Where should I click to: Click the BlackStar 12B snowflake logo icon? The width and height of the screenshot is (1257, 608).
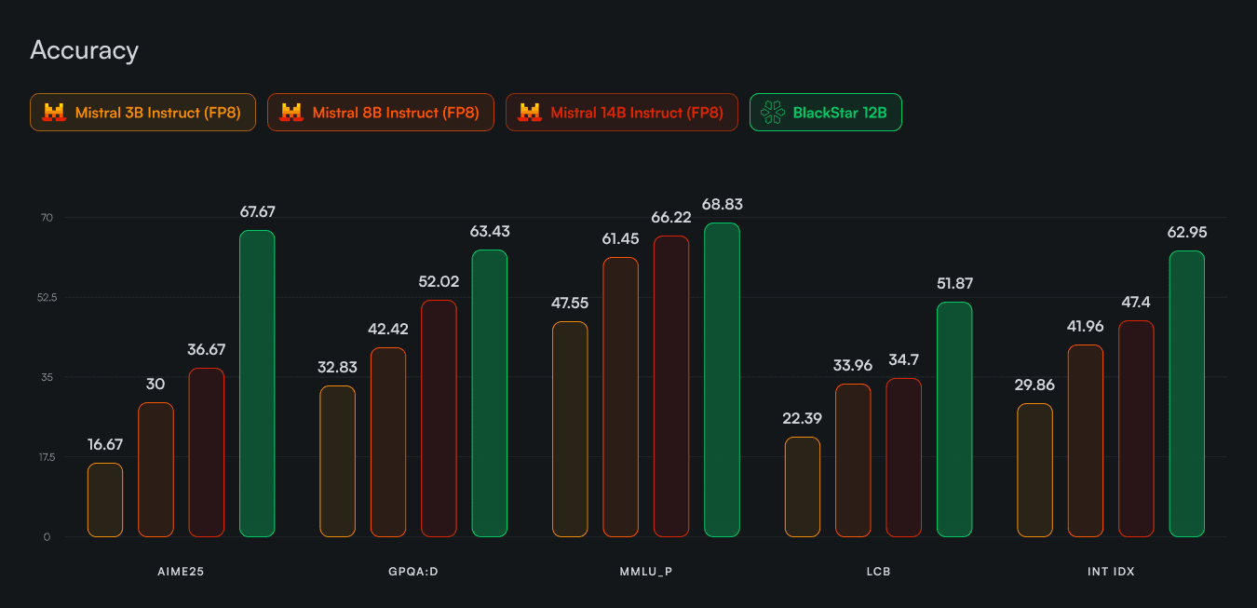(x=773, y=113)
